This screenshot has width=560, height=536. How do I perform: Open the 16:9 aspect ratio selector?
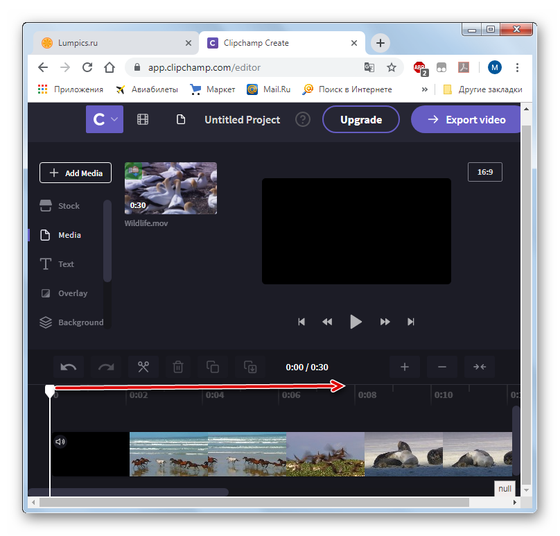[484, 172]
